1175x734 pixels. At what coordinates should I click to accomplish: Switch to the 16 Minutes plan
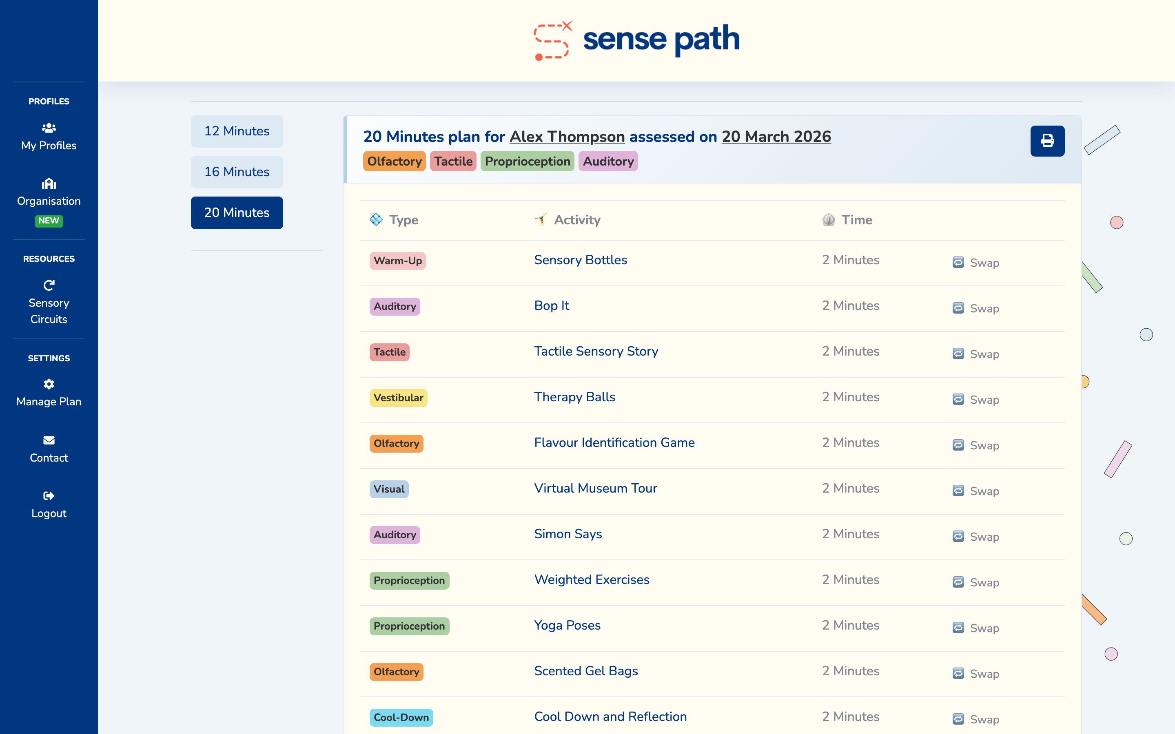pyautogui.click(x=237, y=171)
